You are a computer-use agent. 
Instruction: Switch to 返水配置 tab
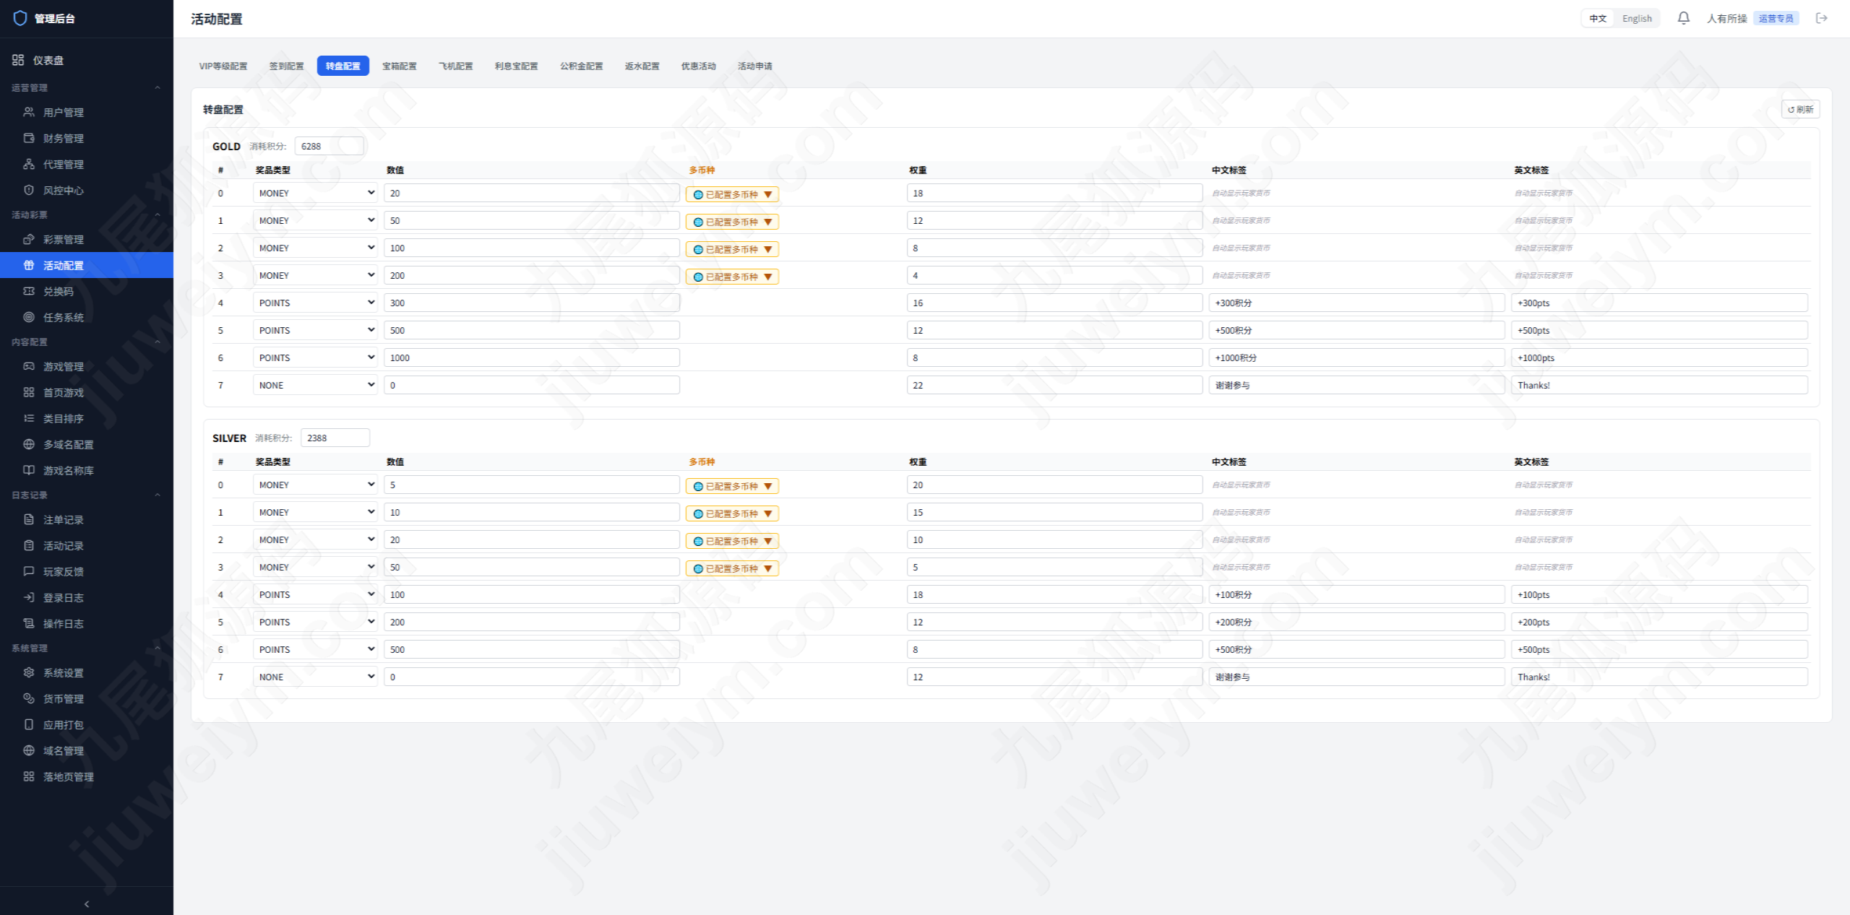[642, 66]
